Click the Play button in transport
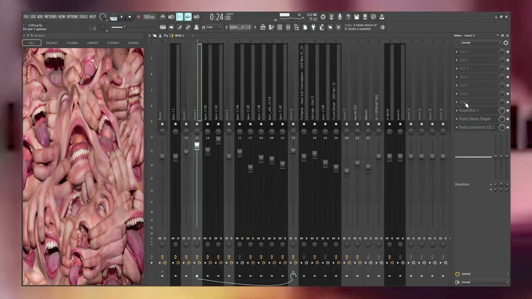 click(x=121, y=17)
